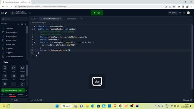Viewport: 194px width, 109px height.
Task: Open the Replit logo menu
Action: pyautogui.click(x=6, y=13)
